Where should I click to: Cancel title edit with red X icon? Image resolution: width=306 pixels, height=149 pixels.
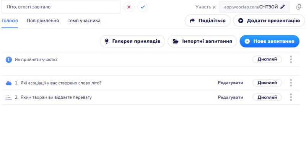(x=129, y=7)
